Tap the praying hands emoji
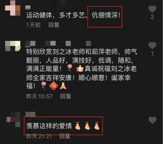This screenshot has width=163, height=144. [63, 86]
